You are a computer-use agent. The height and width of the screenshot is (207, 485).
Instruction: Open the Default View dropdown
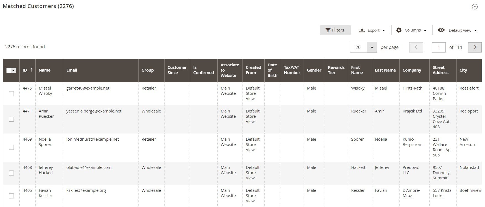pos(457,30)
